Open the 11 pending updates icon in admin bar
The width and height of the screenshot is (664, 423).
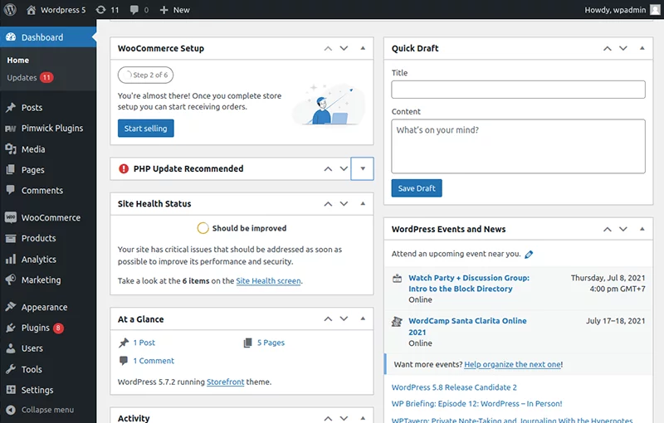pyautogui.click(x=108, y=10)
